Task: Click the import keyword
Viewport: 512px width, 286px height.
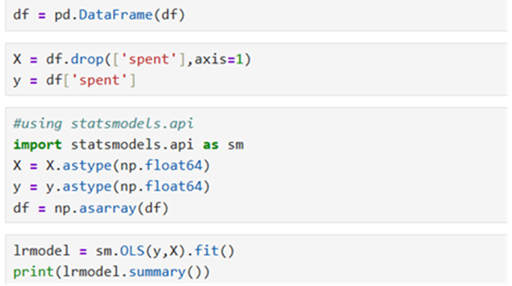Action: 37,145
